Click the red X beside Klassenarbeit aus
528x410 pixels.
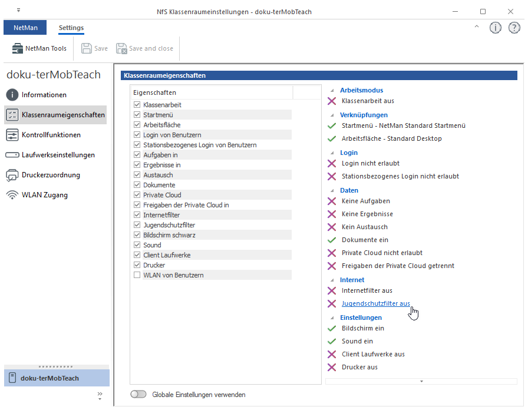coord(332,101)
